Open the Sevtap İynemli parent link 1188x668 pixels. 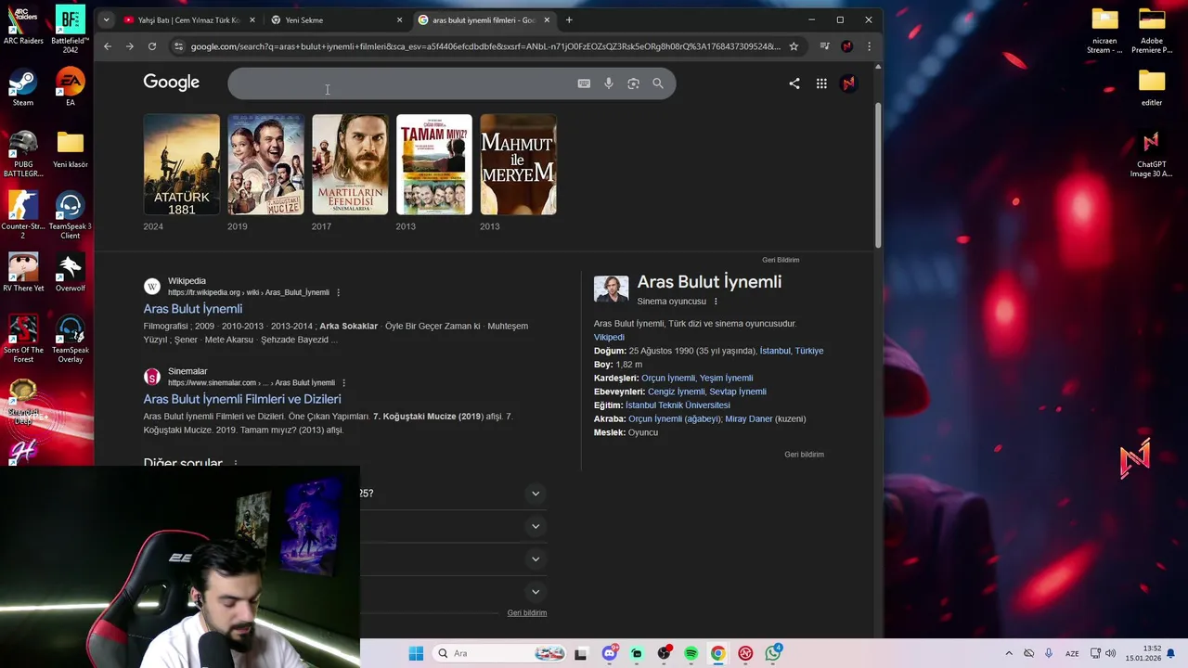738,392
